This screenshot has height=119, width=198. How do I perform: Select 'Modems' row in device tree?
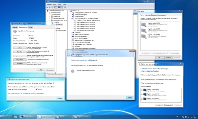(76, 46)
